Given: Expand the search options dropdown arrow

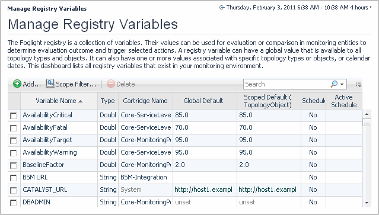Looking at the screenshot, I should click(342, 84).
